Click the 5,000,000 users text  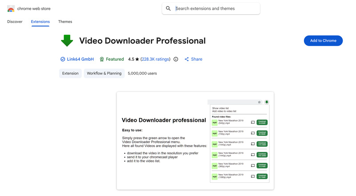tap(142, 73)
